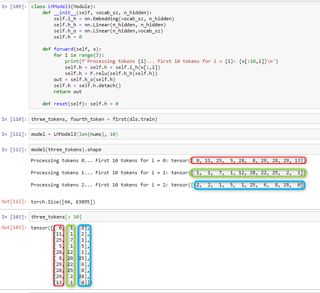Click the blue-outlined last column of Out[103]
The image size is (320, 293).
[x=84, y=255]
